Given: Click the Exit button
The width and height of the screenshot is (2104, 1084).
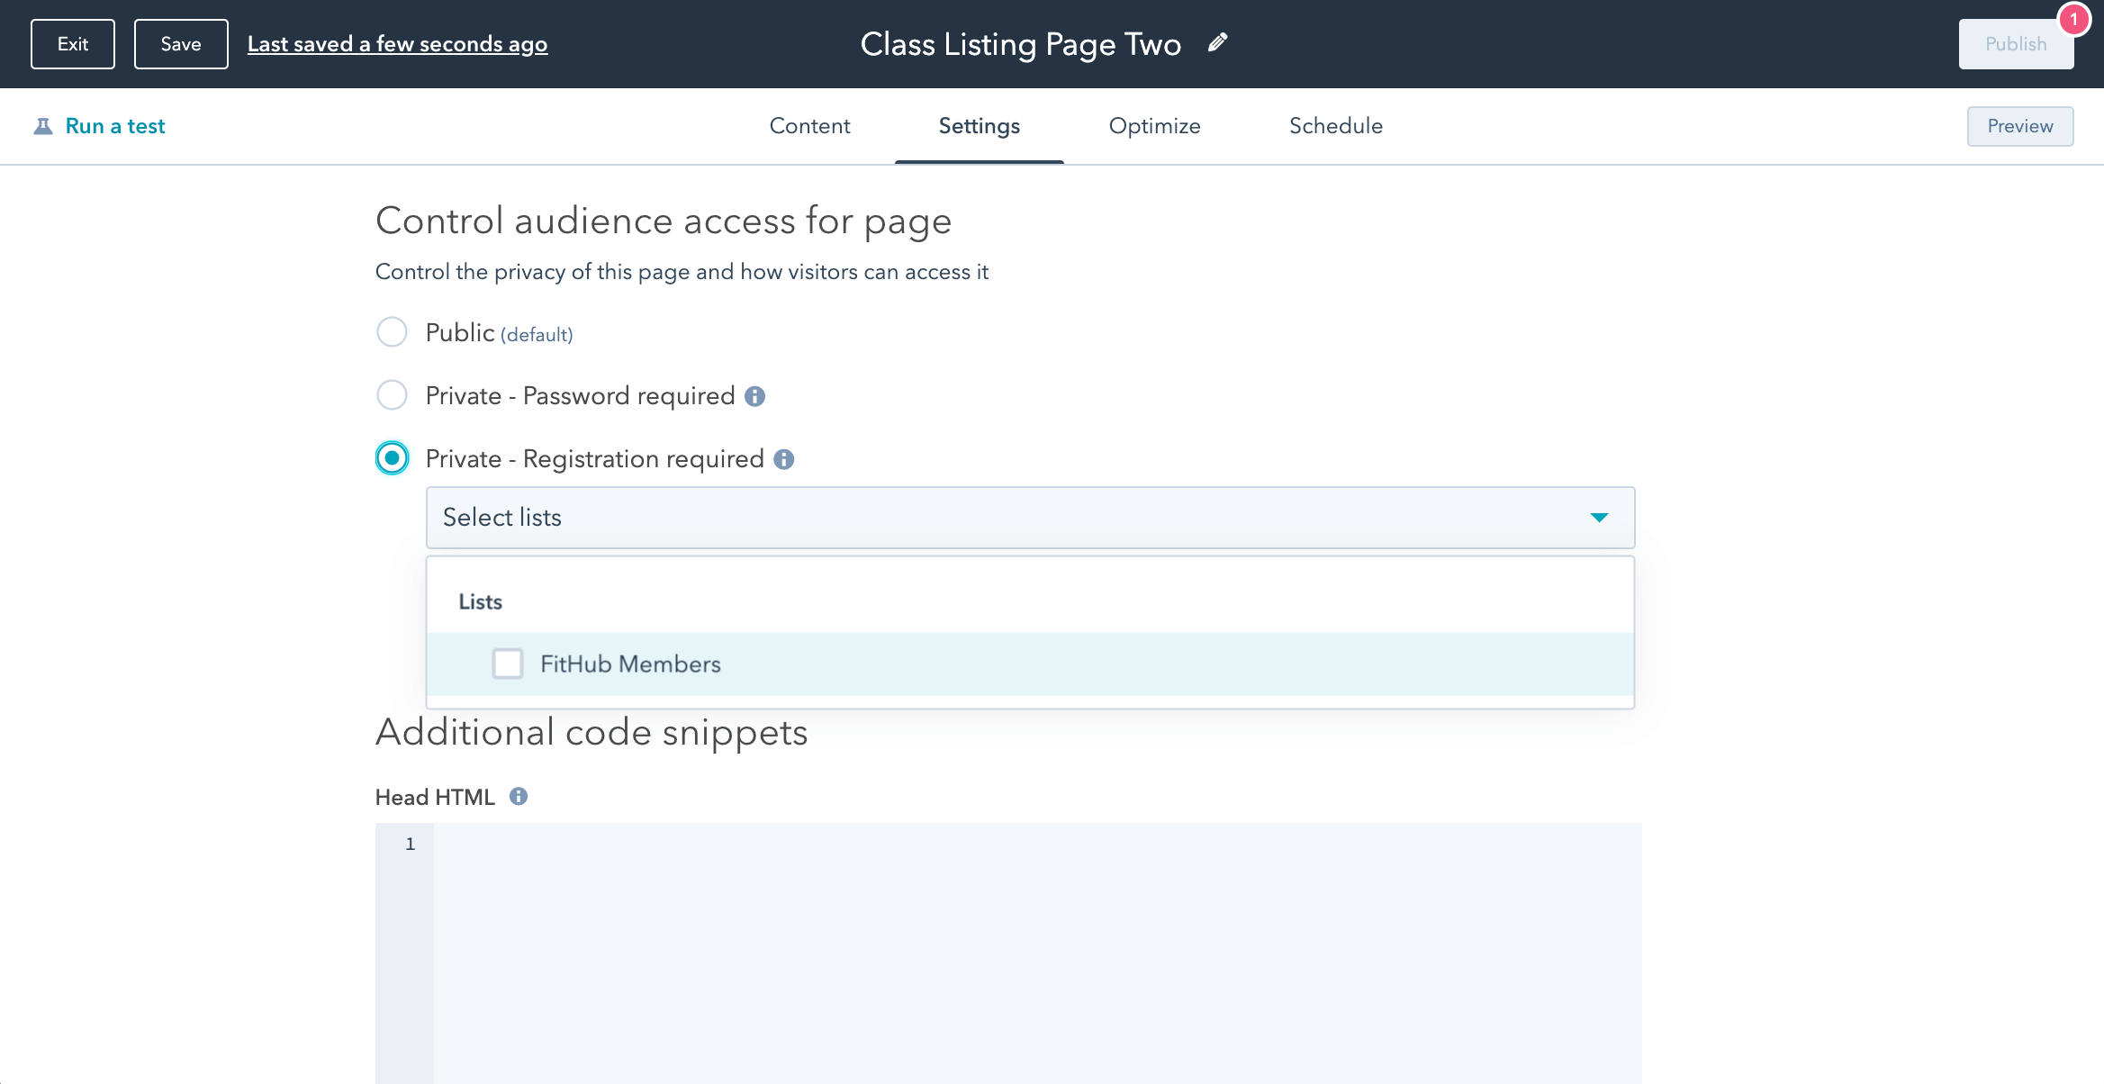Looking at the screenshot, I should (x=73, y=43).
